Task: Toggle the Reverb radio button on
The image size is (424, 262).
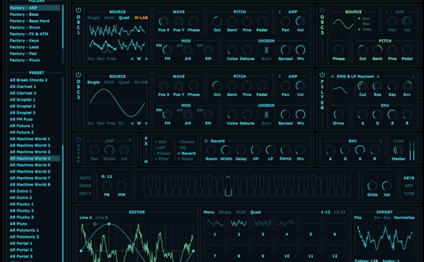Action: [x=206, y=141]
